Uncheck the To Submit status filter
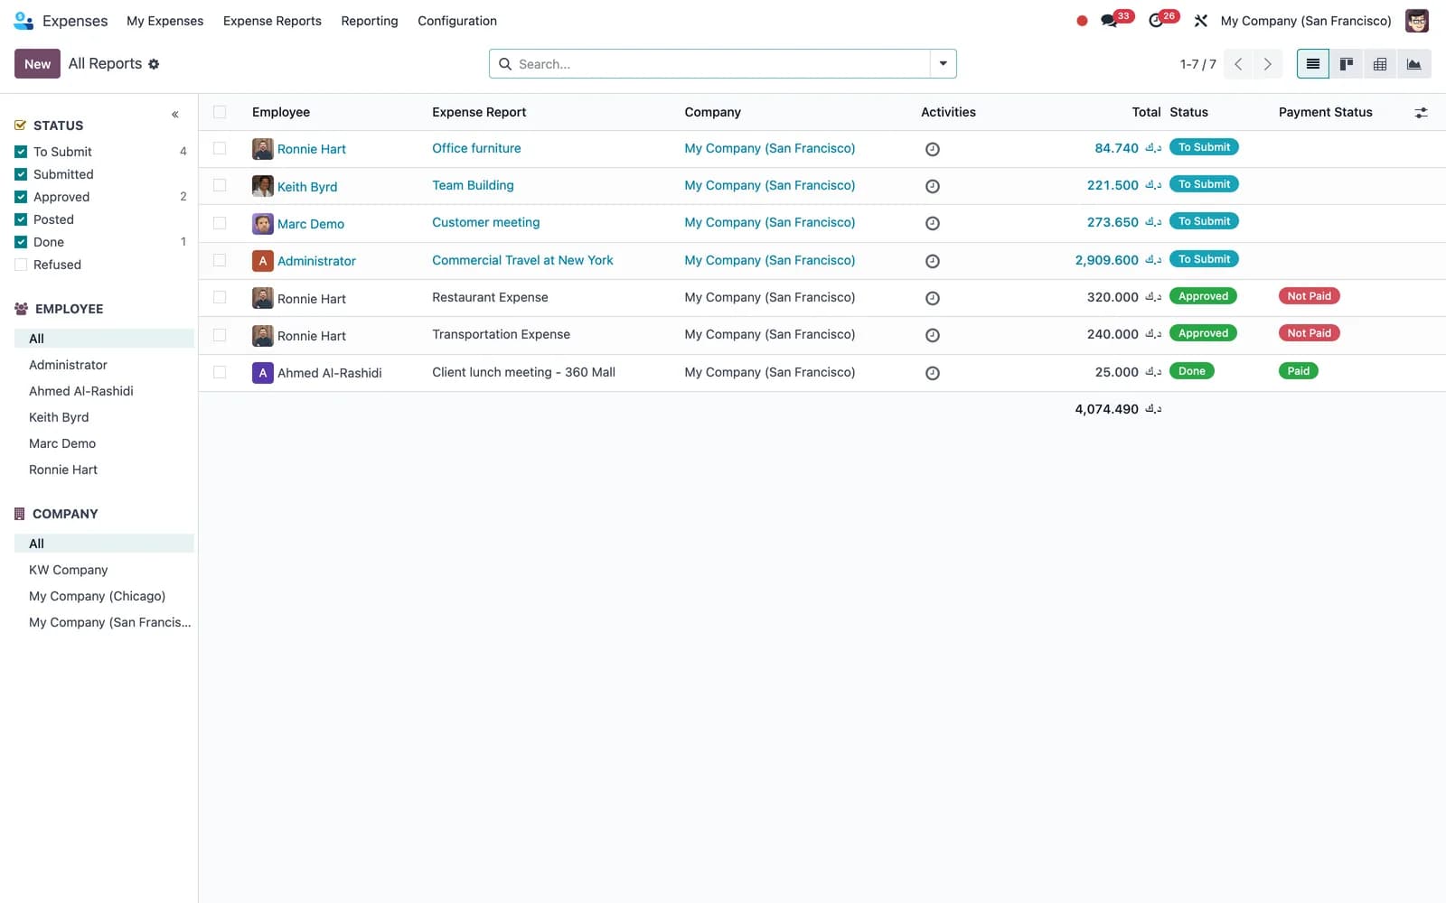This screenshot has height=903, width=1446. 21,152
